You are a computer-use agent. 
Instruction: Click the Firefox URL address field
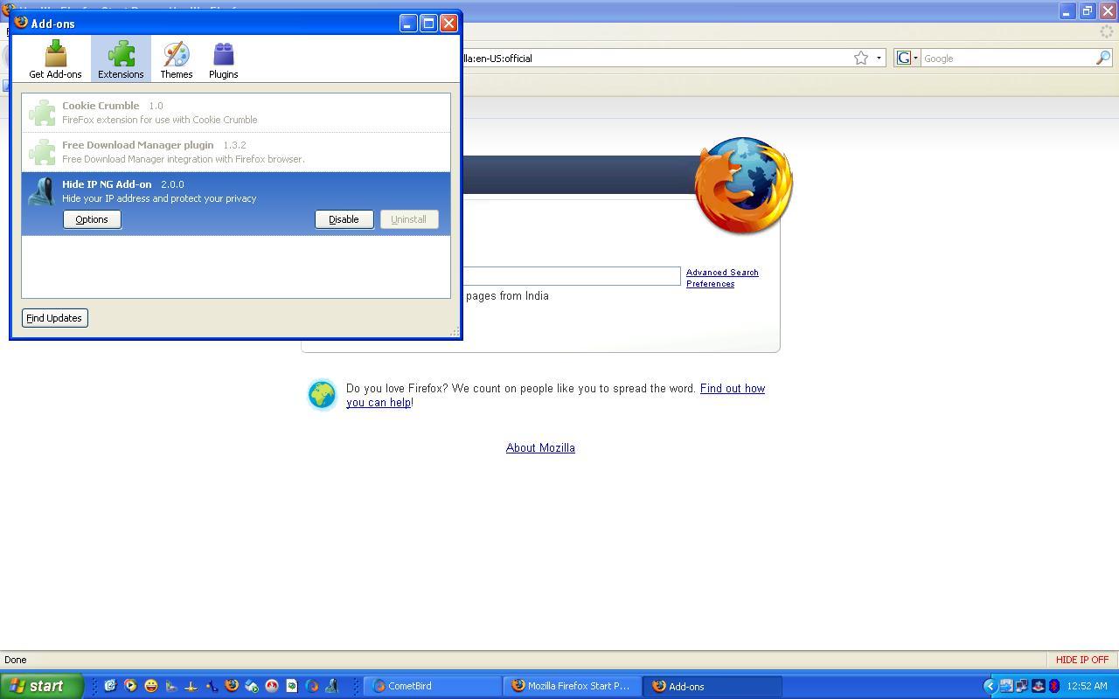click(x=656, y=59)
